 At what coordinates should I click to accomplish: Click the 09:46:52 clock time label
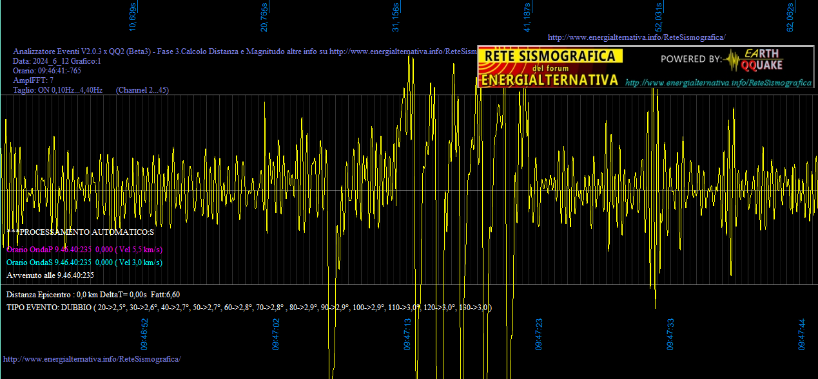[x=145, y=333]
